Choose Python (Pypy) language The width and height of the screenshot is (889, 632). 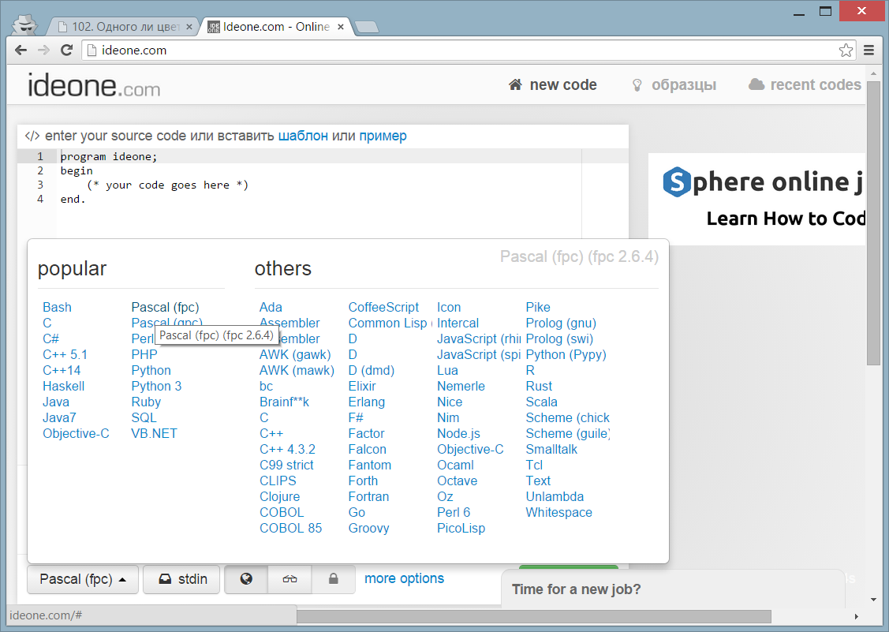(x=566, y=354)
